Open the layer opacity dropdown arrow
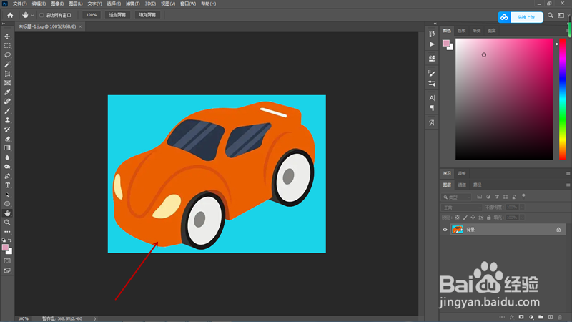 [523, 207]
